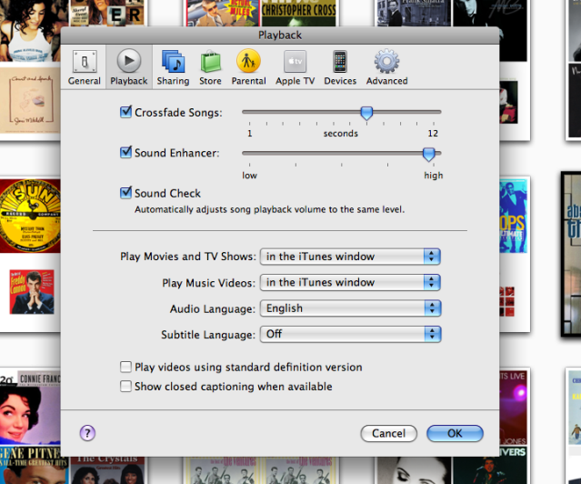The image size is (581, 484).
Task: Click the 'low' end of Sound Enhancer scale
Action: (x=249, y=175)
